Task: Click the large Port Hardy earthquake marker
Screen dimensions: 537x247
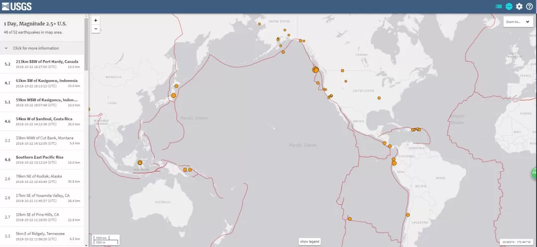Action: tap(315, 70)
